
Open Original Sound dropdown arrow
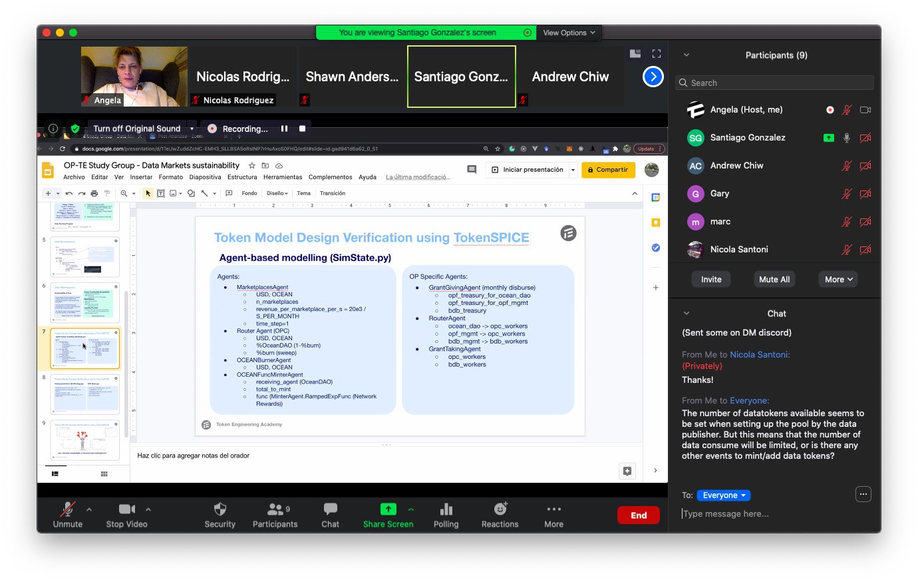coord(192,129)
